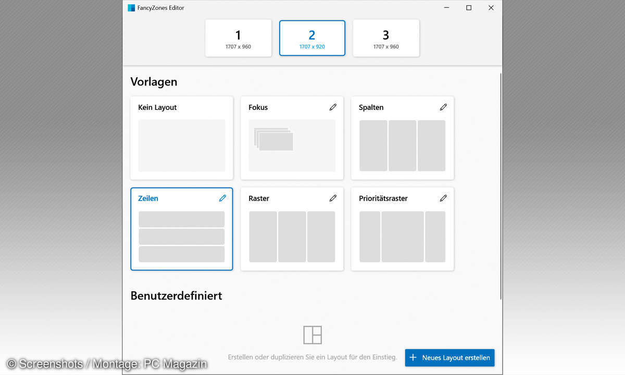Choose the Prioritätsraster layout preview
This screenshot has height=375, width=625.
tap(403, 236)
